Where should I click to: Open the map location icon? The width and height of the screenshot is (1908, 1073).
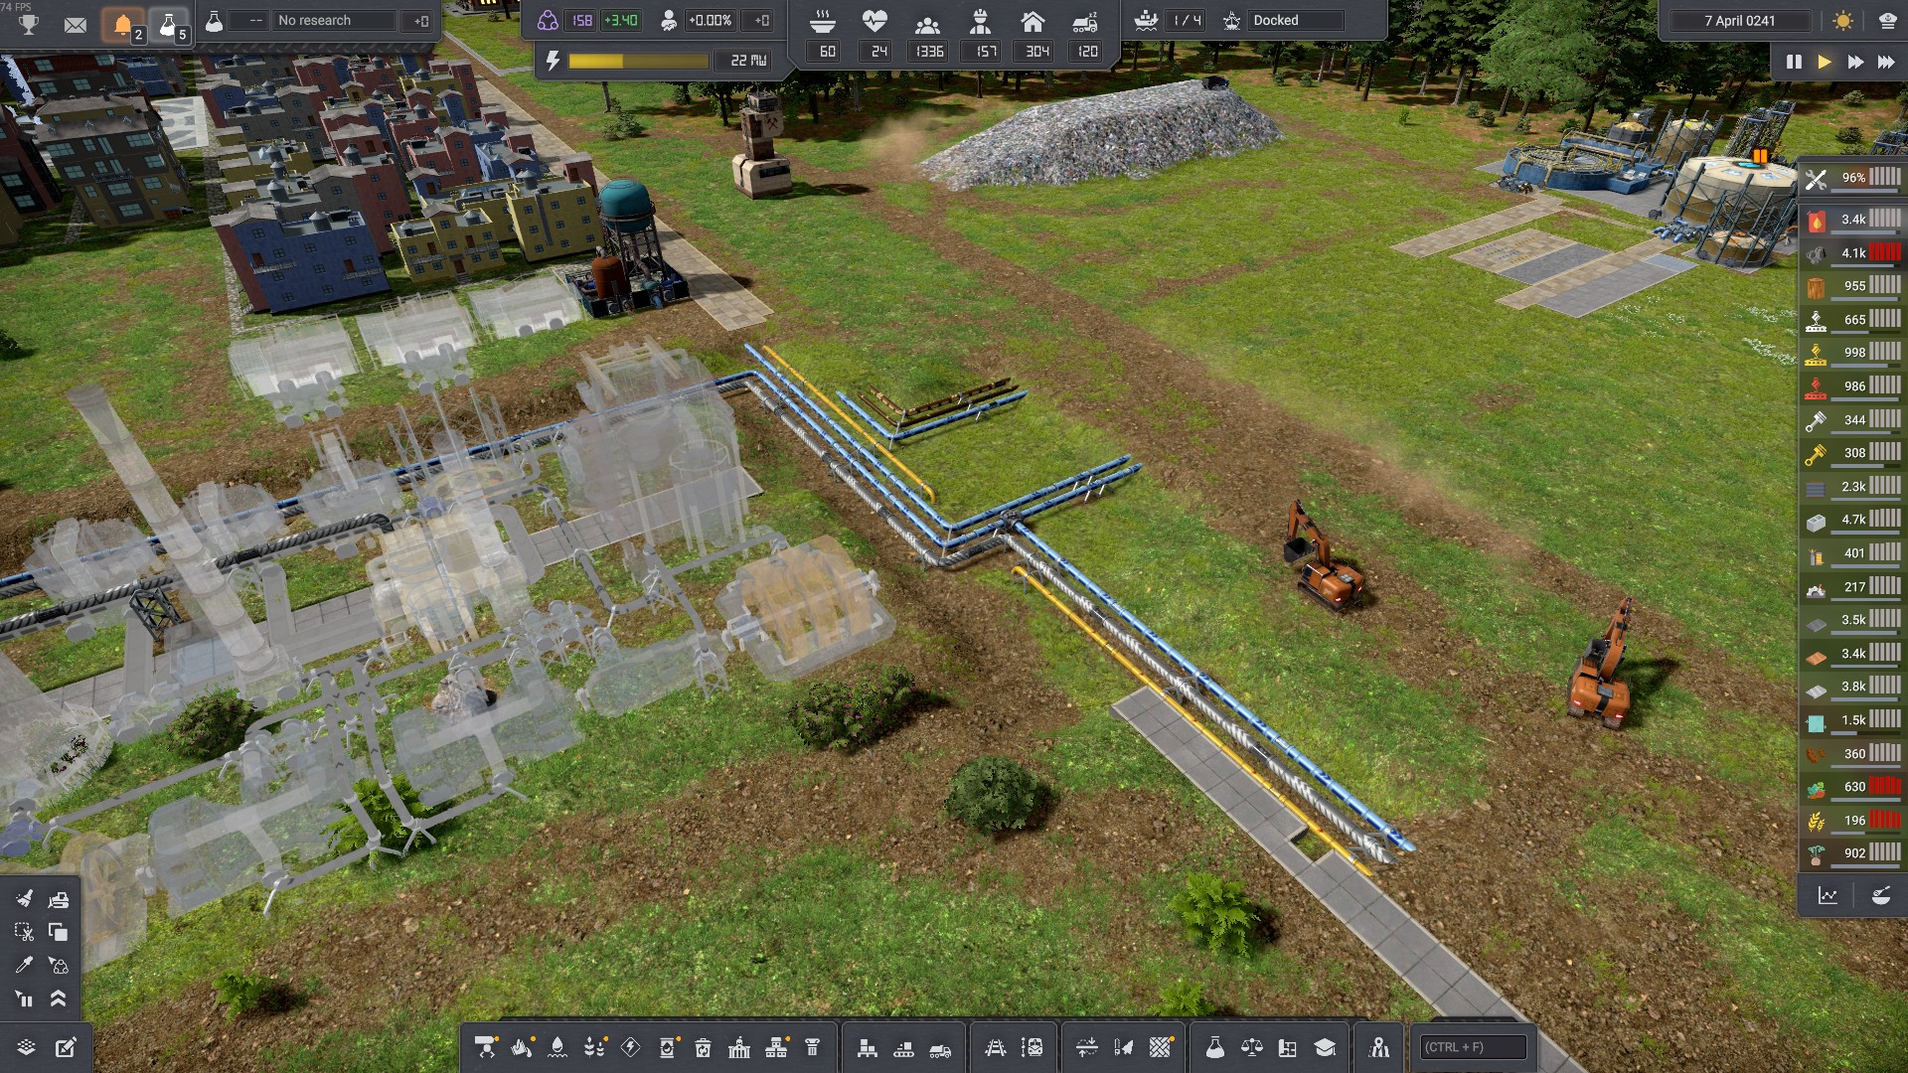tap(1379, 1047)
